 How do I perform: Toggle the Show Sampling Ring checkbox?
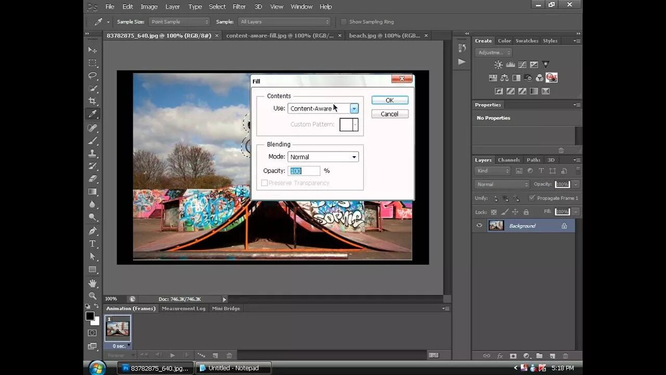343,22
